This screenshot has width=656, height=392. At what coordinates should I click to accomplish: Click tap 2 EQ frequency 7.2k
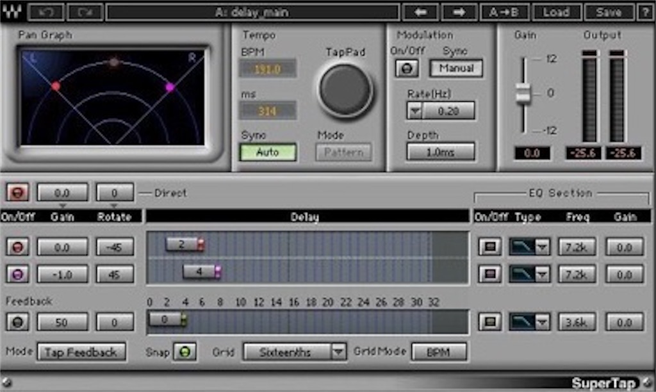click(x=577, y=274)
